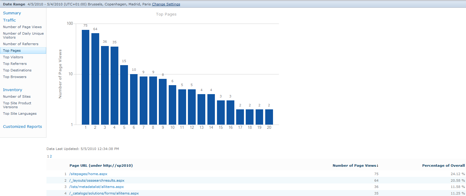466x196 pixels.
Task: Open Number of Daily Unique Visitors report
Action: (x=23, y=36)
